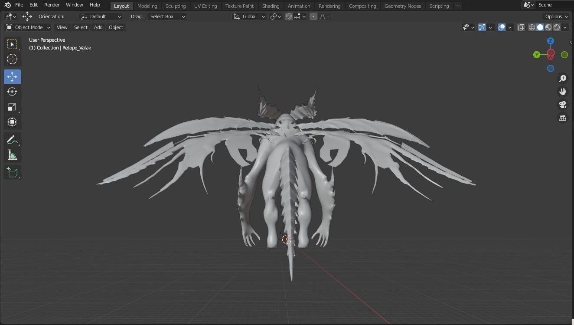
Task: Open the Options dropdown
Action: click(556, 16)
